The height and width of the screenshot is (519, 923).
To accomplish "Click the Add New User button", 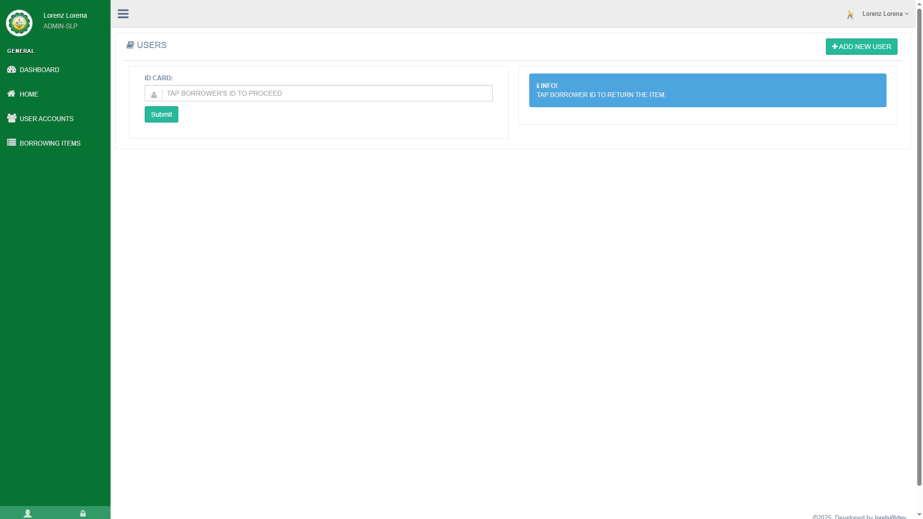I will [861, 47].
